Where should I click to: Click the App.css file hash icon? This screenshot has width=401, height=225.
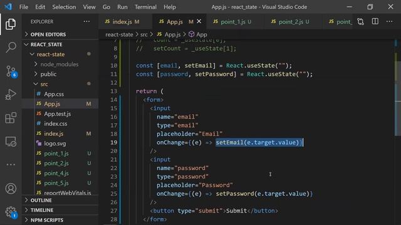pyautogui.click(x=39, y=94)
